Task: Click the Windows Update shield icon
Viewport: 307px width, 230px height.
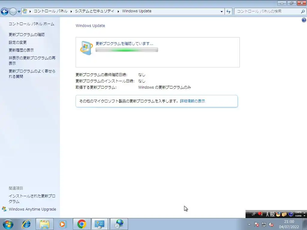Action: click(87, 48)
